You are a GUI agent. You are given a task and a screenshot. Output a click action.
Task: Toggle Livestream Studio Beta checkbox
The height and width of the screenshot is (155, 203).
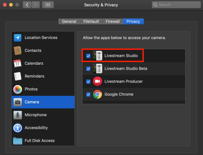point(88,69)
